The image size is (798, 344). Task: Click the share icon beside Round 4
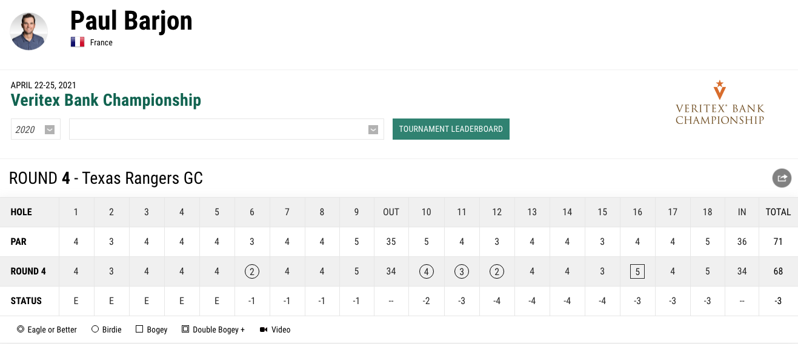click(x=782, y=178)
